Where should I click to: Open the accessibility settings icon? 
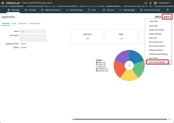151,3
